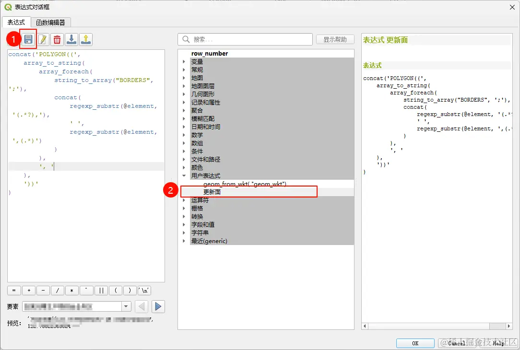Screen dimensions: 520x350
Task: Select the row_number item in function list
Action: (x=210, y=53)
